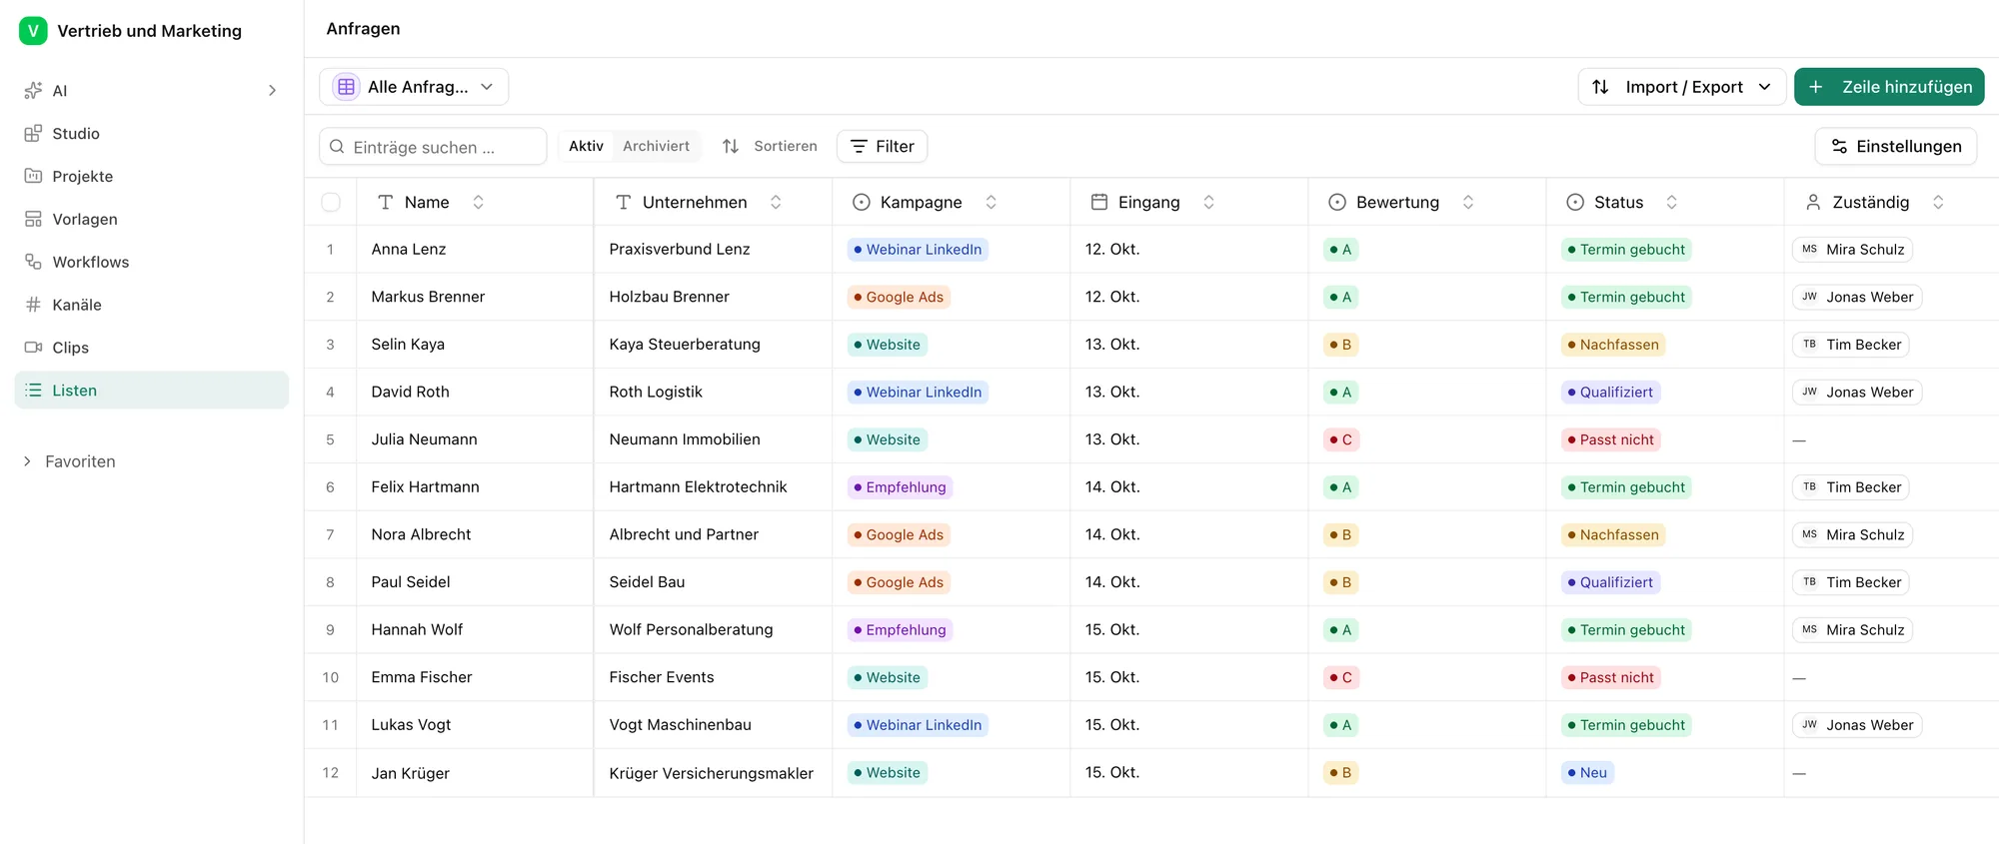Click the person icon in Zuständig header

pos(1813,202)
